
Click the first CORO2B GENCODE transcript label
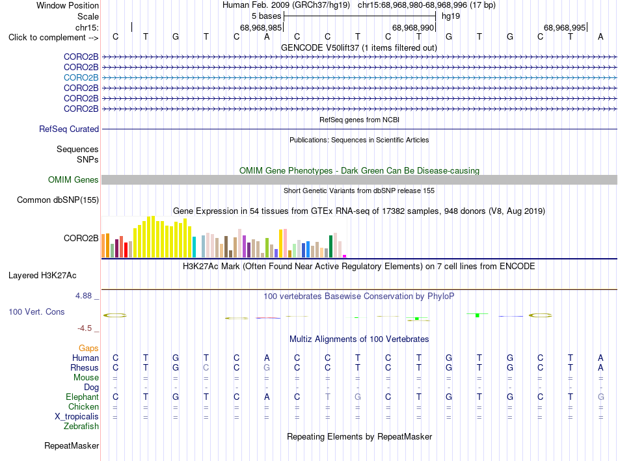point(81,57)
